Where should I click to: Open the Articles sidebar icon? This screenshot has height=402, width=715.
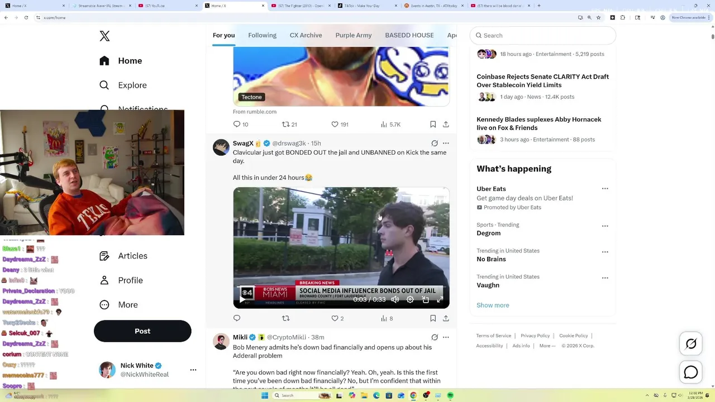104,256
